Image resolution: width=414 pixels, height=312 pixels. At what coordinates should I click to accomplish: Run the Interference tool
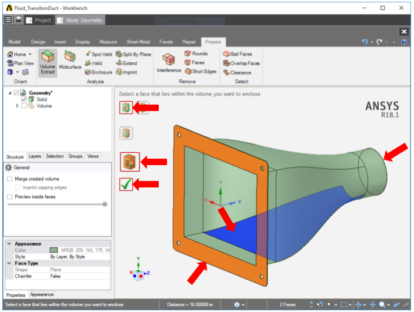coord(169,62)
